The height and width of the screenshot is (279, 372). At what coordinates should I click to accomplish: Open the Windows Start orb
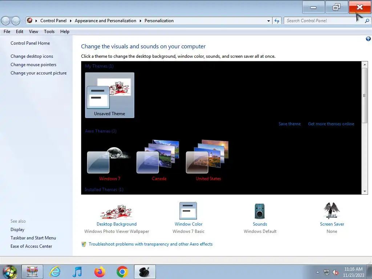[9, 272]
